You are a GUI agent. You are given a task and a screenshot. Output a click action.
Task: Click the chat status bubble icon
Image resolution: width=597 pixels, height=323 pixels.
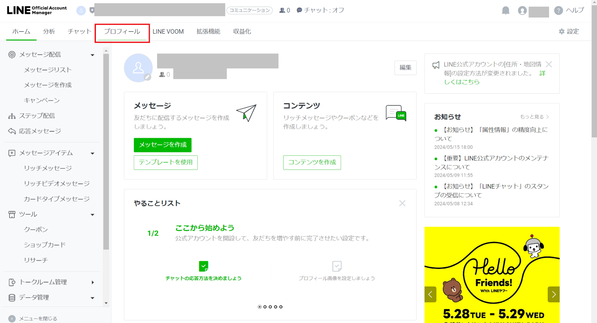coord(299,10)
